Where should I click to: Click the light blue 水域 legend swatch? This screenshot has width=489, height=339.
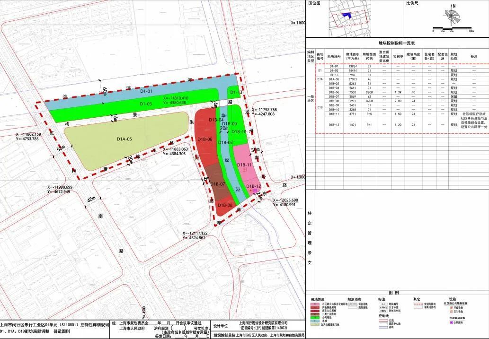315,321
